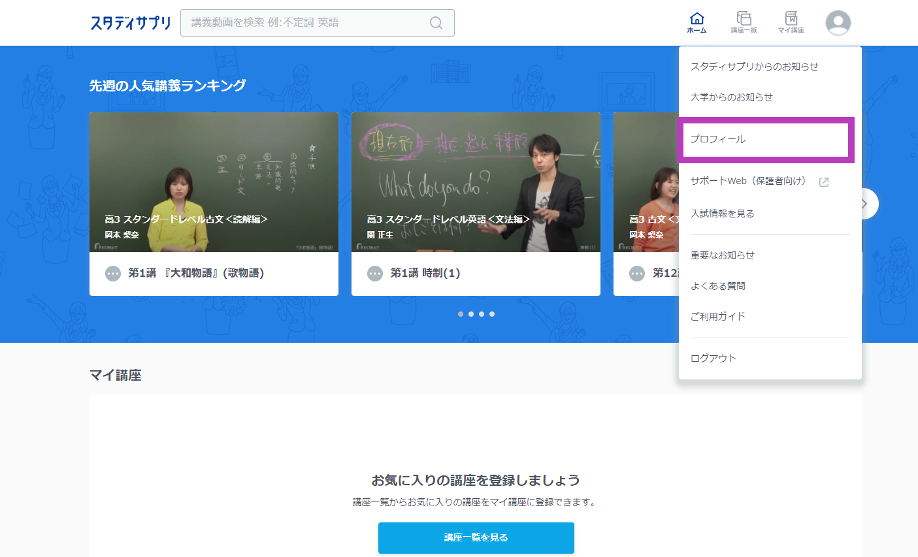Click 第1講 時制(1) title
The image size is (918, 557).
pyautogui.click(x=425, y=274)
